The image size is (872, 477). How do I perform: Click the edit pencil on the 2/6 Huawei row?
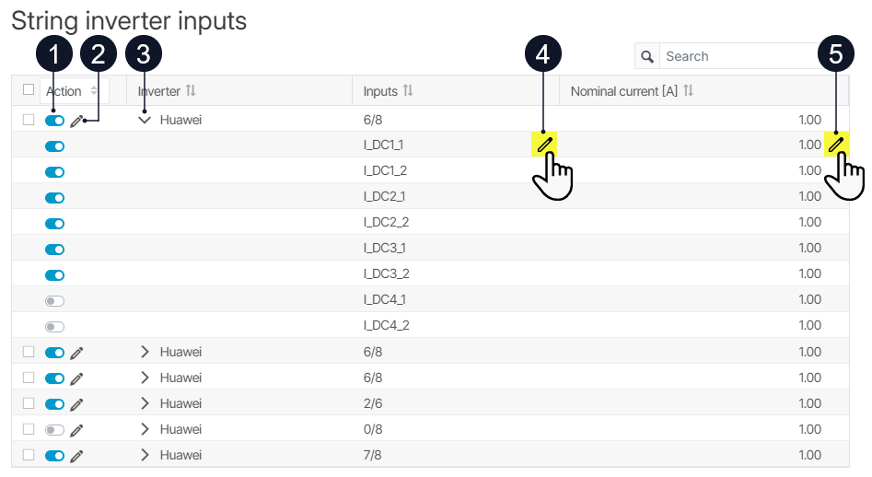pyautogui.click(x=76, y=404)
